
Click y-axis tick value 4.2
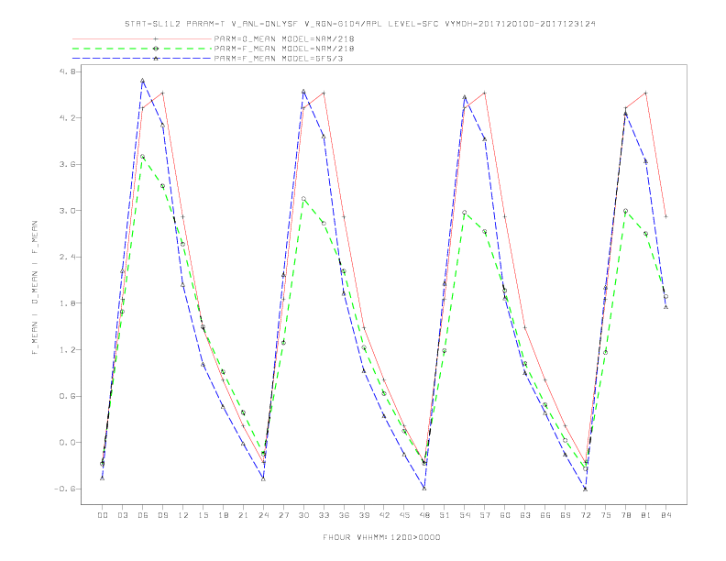67,118
